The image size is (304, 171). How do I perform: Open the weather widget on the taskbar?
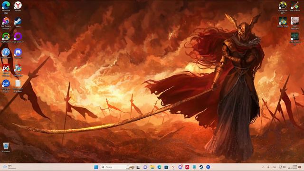[9, 167]
